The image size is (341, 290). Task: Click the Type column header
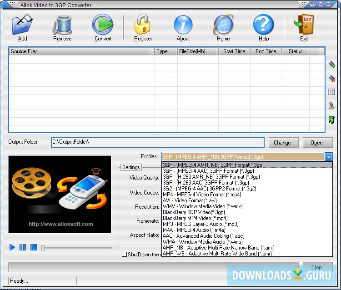pyautogui.click(x=165, y=51)
